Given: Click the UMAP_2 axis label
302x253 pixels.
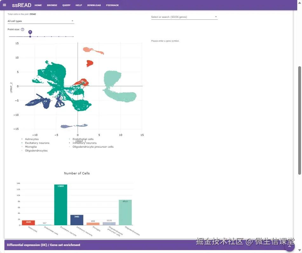Looking at the screenshot, I should 11,88.
